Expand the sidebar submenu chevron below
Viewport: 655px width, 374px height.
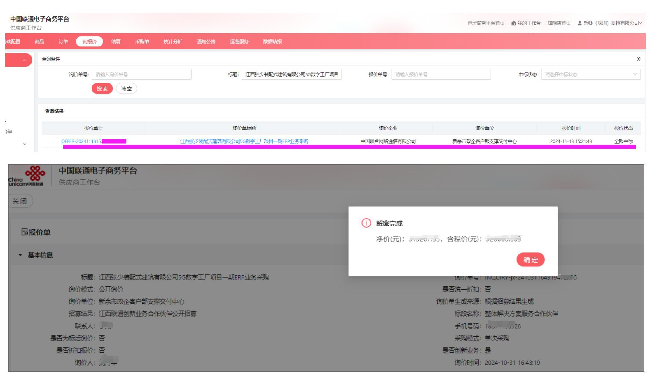[x=25, y=144]
